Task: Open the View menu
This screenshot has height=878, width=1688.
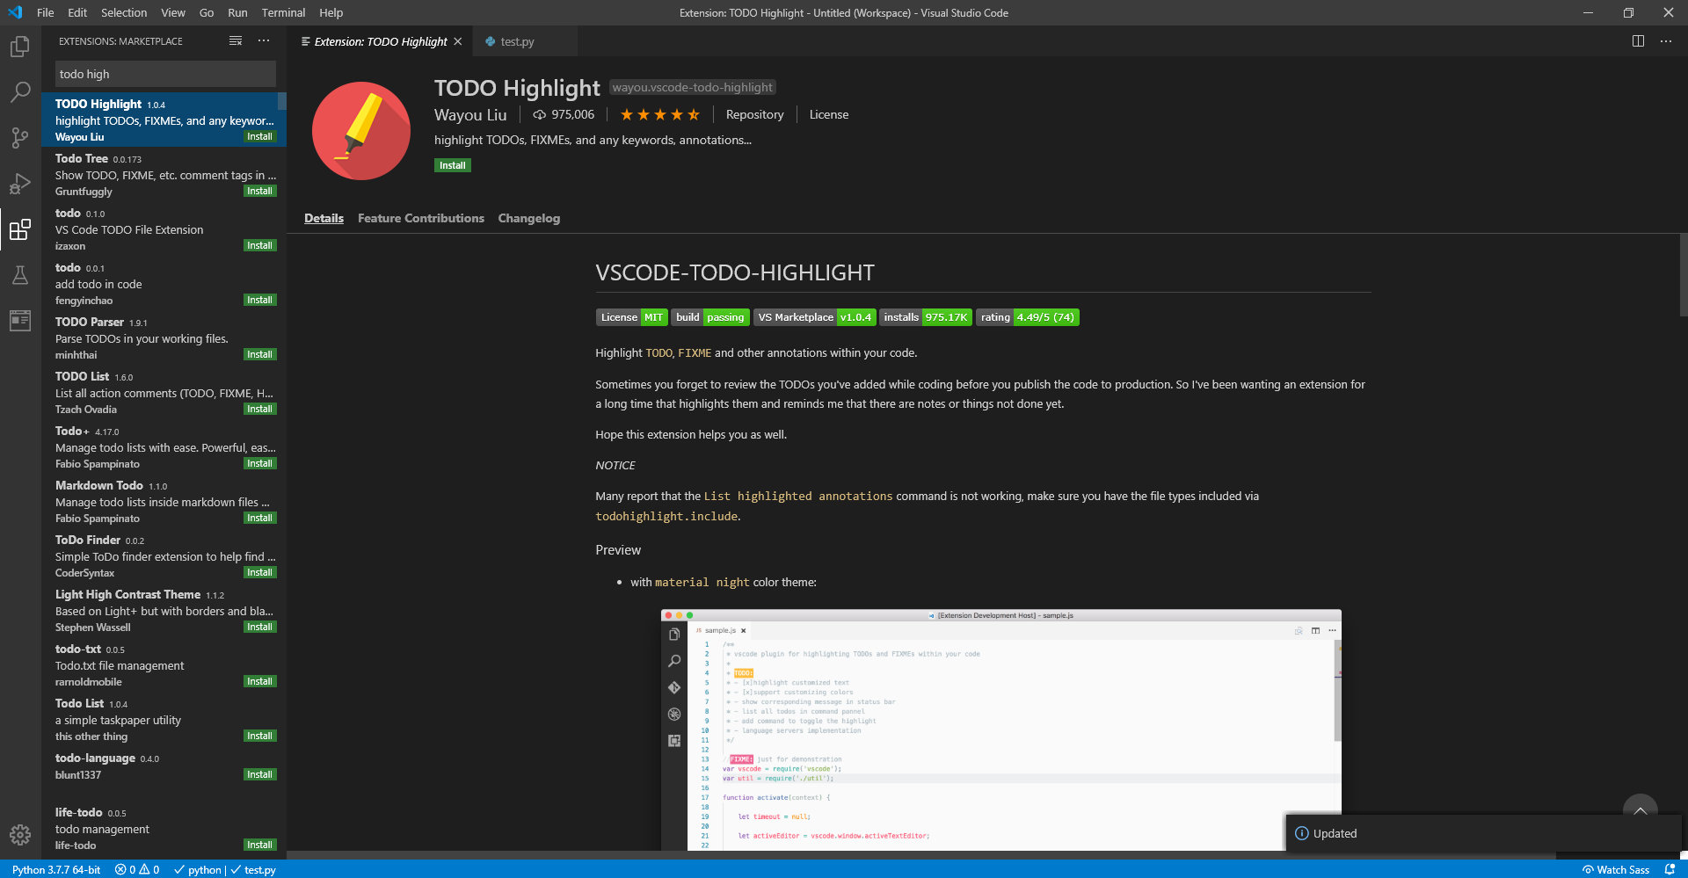Action: pos(173,12)
